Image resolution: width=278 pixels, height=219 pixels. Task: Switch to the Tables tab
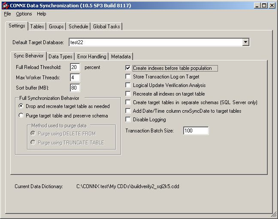pos(37,27)
